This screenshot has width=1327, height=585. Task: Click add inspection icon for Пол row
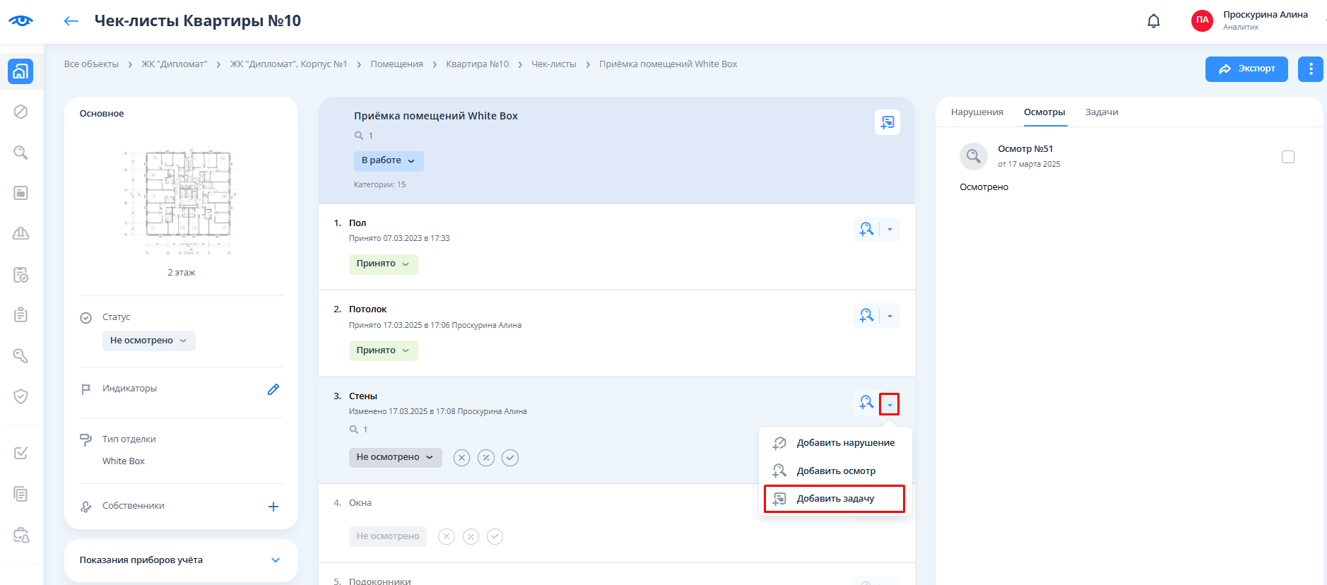point(866,230)
